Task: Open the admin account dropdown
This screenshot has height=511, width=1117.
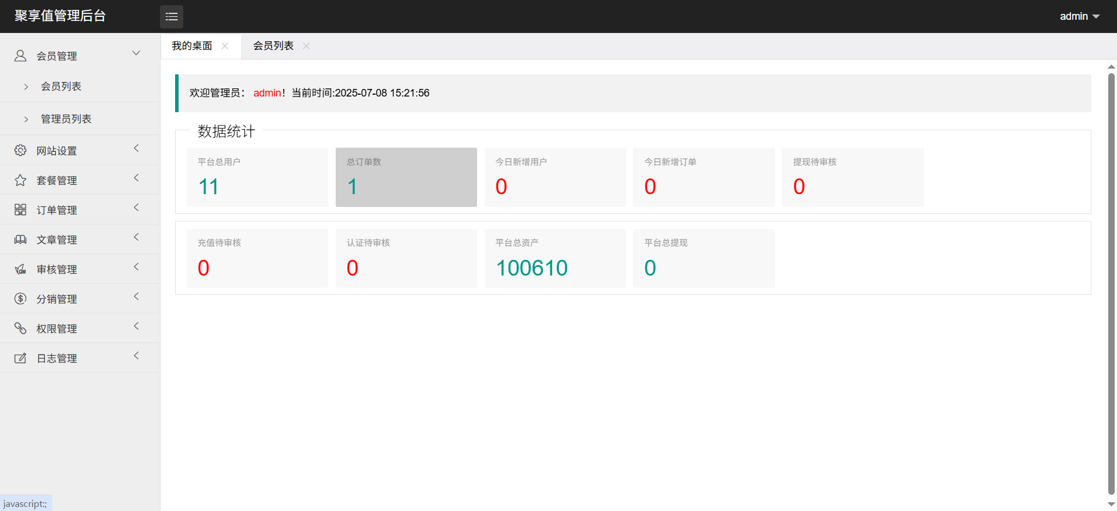Action: coord(1079,16)
